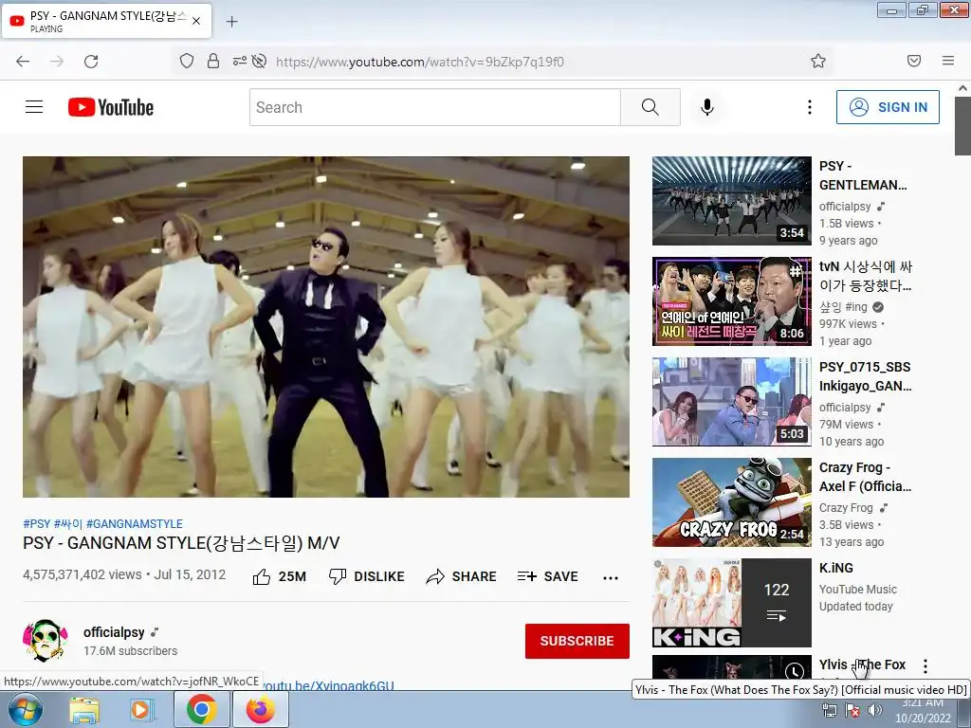Click the tvN 시상식에 싸이가 video title
The image size is (971, 728).
(865, 276)
